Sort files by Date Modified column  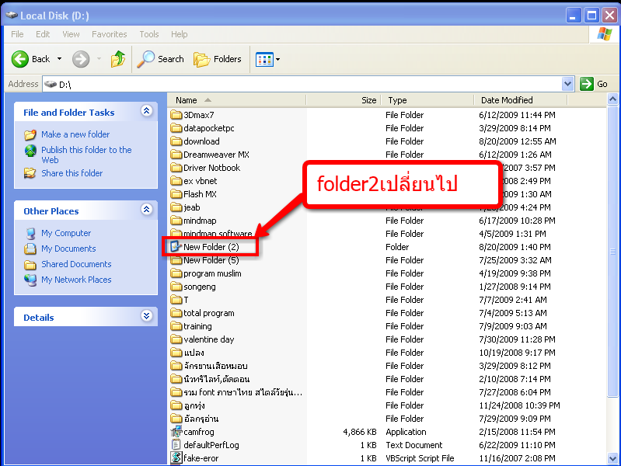click(507, 100)
